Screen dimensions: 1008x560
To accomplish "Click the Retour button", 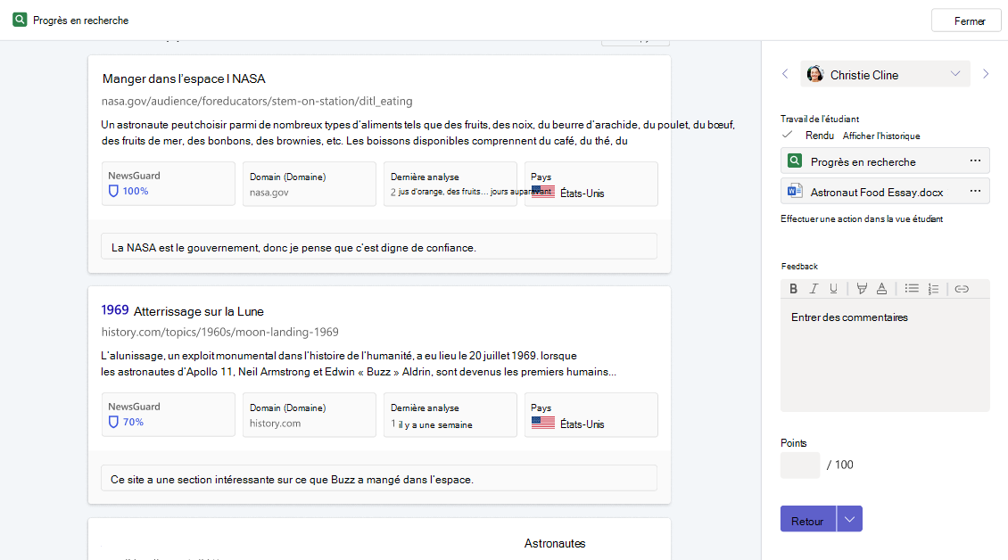I will (808, 519).
